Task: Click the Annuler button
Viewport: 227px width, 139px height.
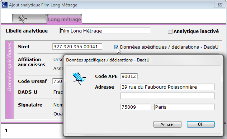Action: pyautogui.click(x=167, y=124)
